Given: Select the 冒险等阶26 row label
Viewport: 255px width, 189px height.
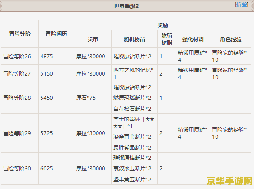Looking at the screenshot, I should coord(17,56).
